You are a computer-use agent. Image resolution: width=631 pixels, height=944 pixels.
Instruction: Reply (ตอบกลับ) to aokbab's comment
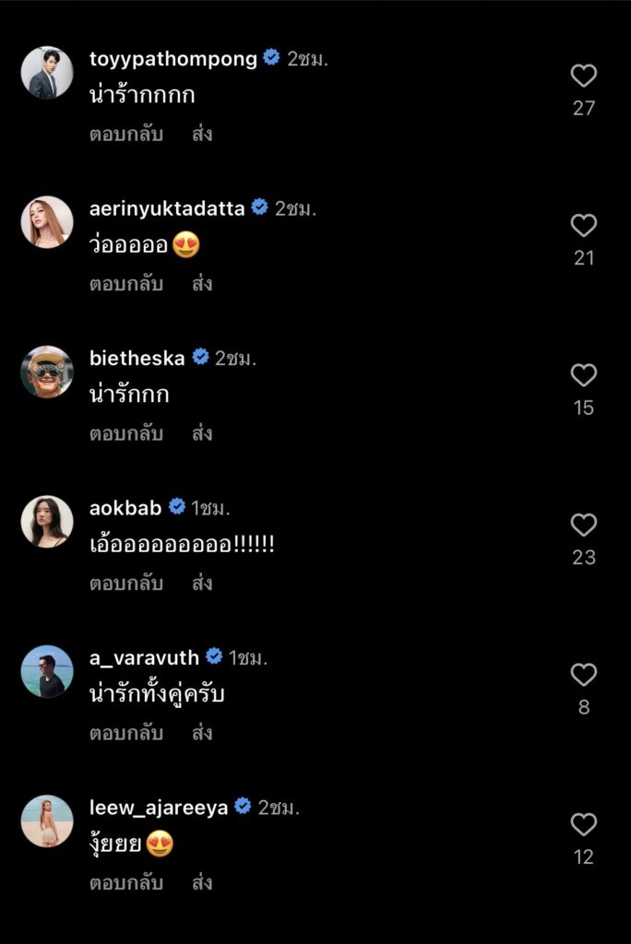(x=126, y=583)
